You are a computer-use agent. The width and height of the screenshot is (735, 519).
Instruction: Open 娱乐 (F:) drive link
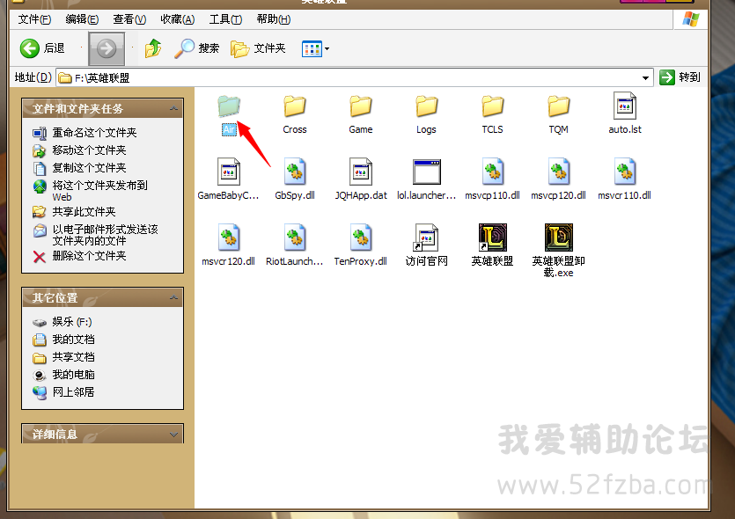(72, 322)
